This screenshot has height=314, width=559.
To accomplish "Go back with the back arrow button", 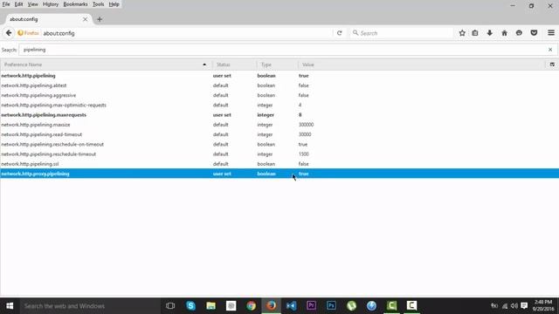I will click(x=9, y=33).
